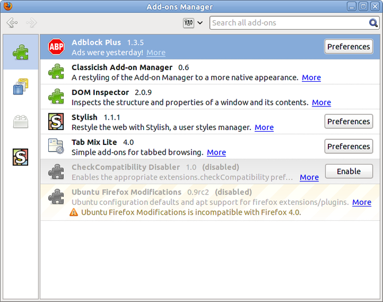The height and width of the screenshot is (302, 383).
Task: Click the DOM Inspector puzzle icon
Action: click(56, 97)
